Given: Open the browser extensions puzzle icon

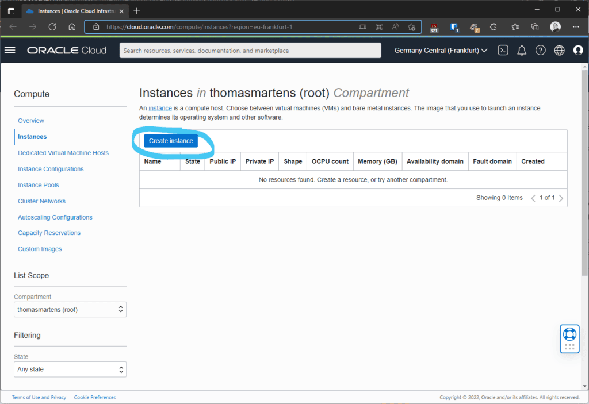Looking at the screenshot, I should 493,26.
